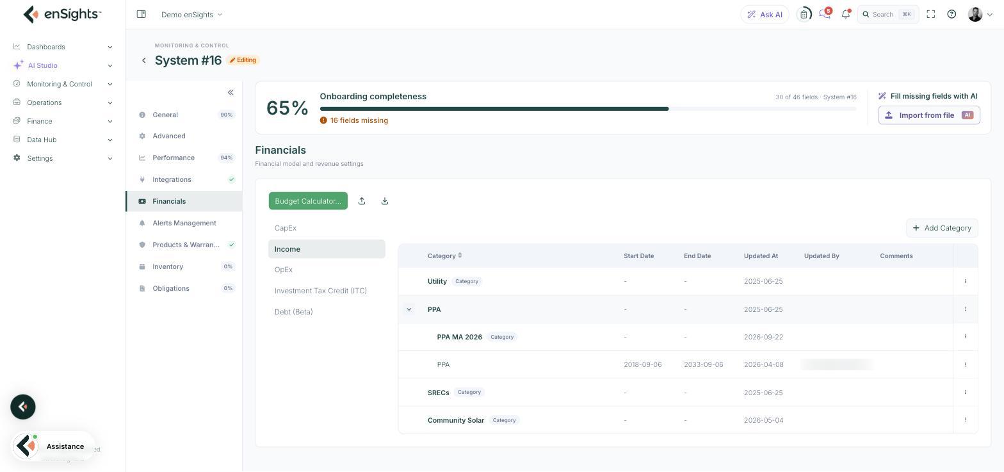Go back using the arrow beside System #16
The image size is (1004, 472).
144,60
